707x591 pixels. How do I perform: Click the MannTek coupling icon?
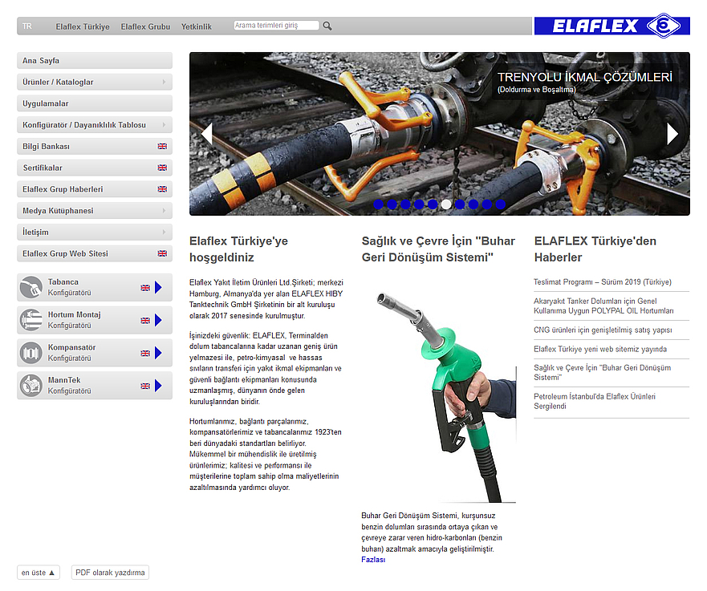pos(31,386)
